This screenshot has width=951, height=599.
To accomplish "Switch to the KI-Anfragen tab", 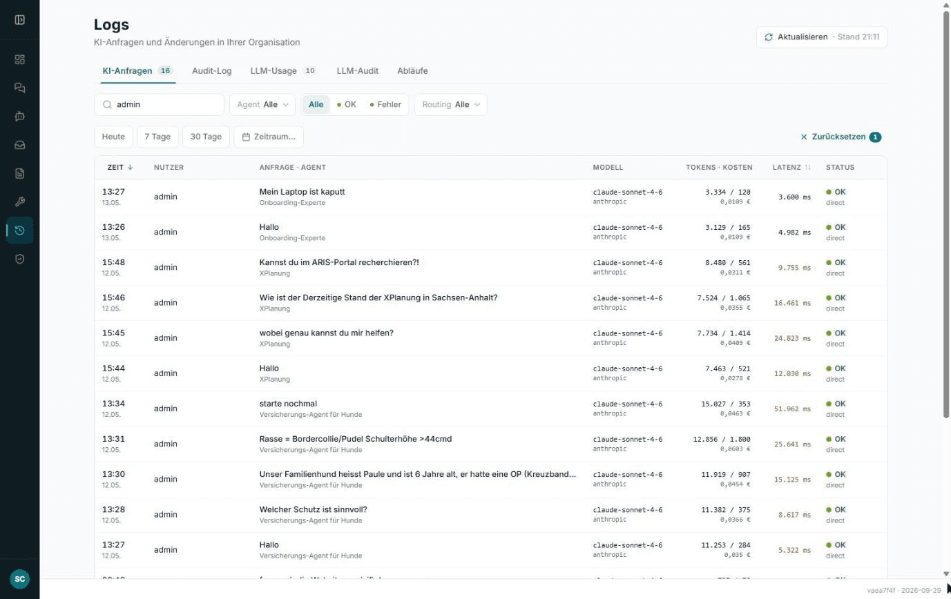I will (x=137, y=71).
